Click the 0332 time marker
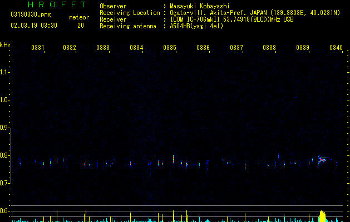 tap(70, 48)
